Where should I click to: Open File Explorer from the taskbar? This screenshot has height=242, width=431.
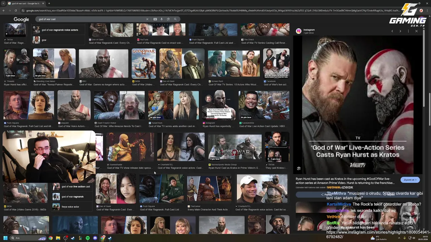(x=58, y=238)
